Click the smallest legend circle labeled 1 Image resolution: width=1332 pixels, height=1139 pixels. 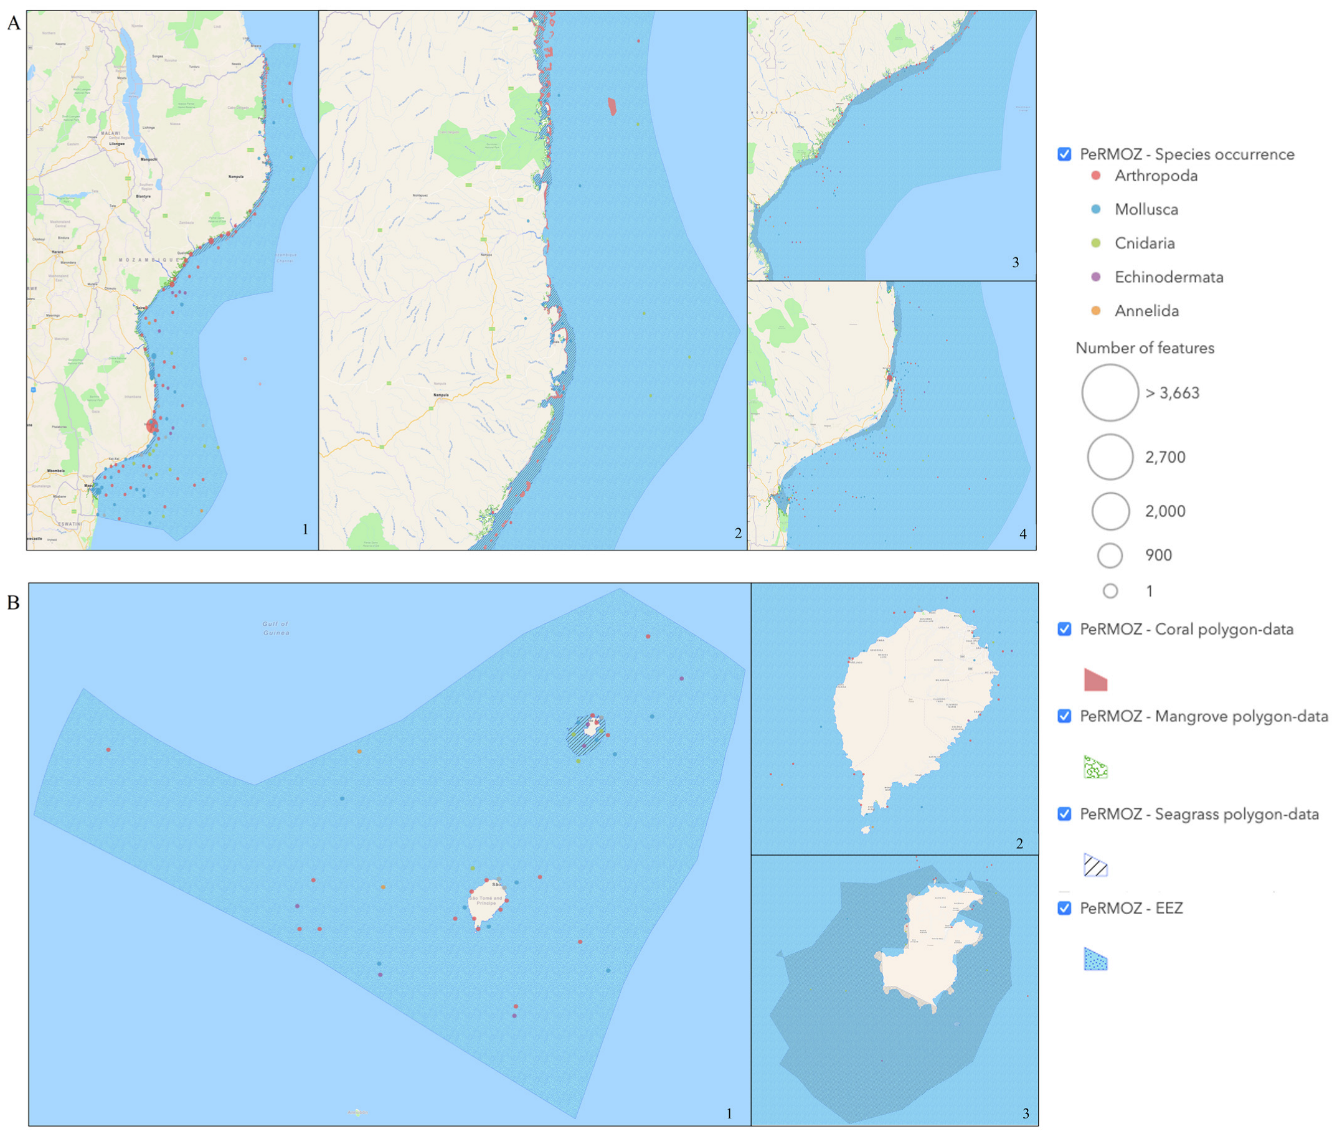click(x=1110, y=591)
